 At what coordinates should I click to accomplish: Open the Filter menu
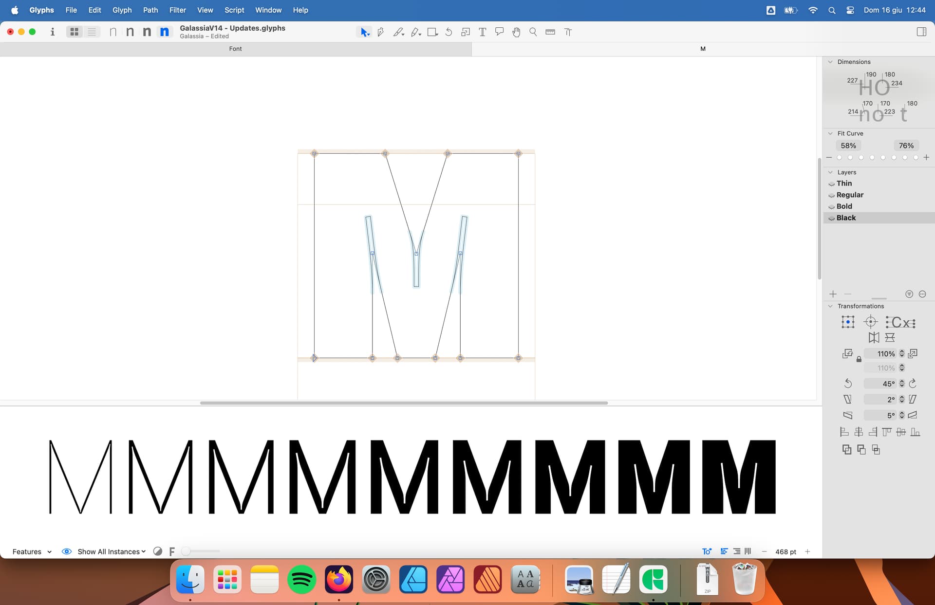tap(177, 10)
